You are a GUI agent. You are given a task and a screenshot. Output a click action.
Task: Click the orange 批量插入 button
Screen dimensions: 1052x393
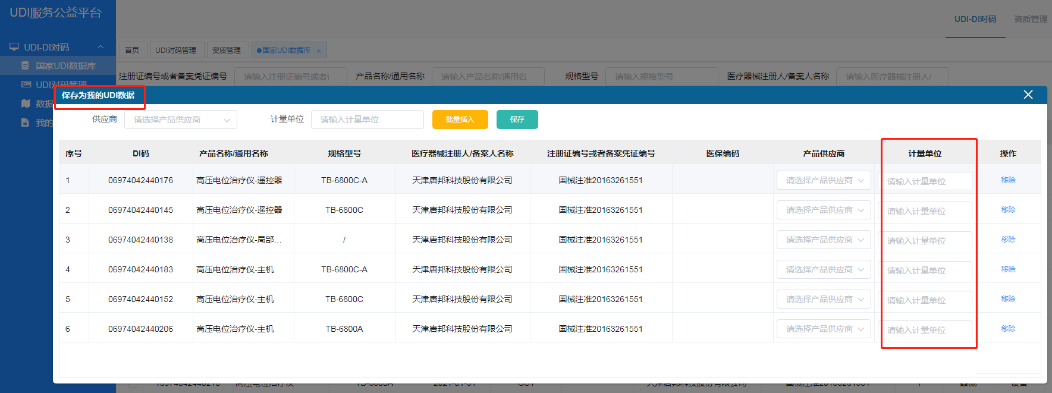coord(460,120)
